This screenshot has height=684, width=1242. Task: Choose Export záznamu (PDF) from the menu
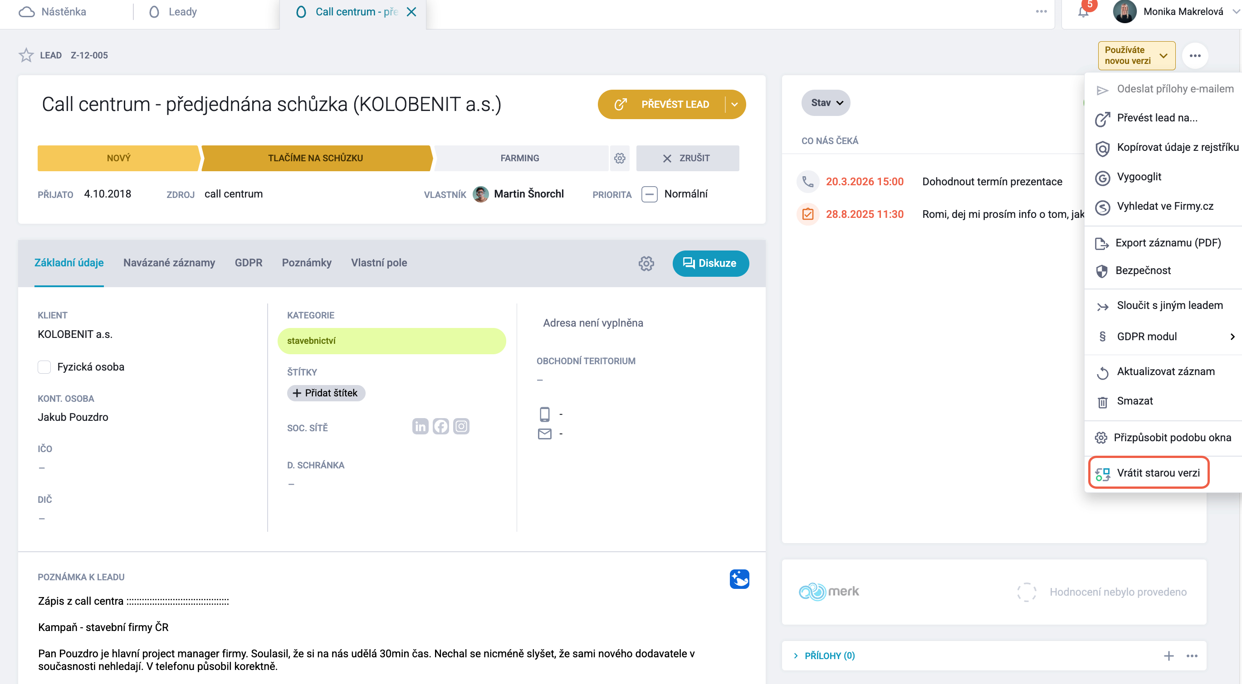pos(1158,243)
